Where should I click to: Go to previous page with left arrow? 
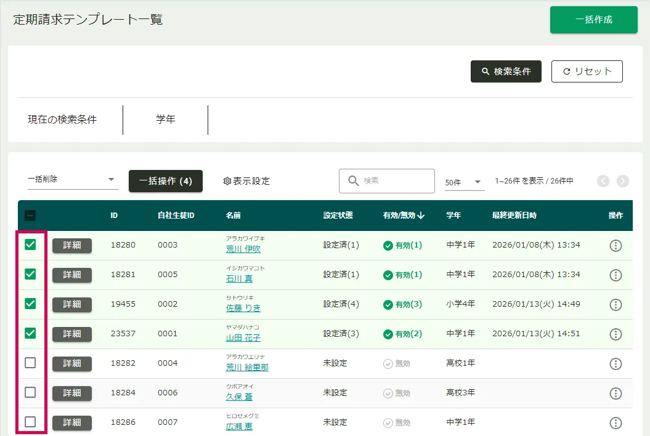[603, 181]
